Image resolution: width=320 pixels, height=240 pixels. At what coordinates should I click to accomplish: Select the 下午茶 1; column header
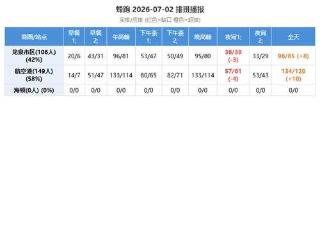(x=148, y=36)
